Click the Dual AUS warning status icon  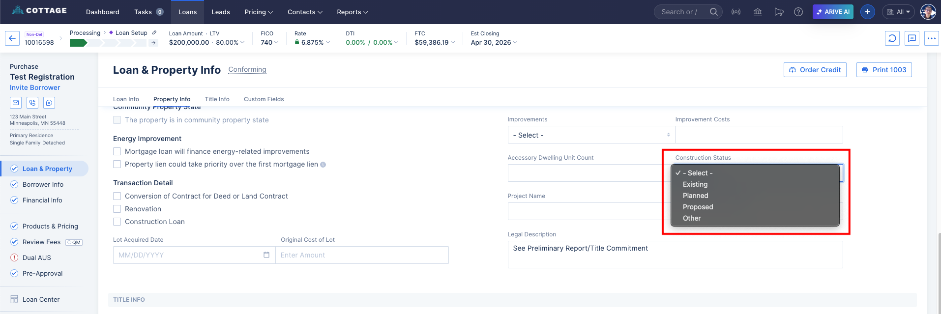click(x=14, y=257)
